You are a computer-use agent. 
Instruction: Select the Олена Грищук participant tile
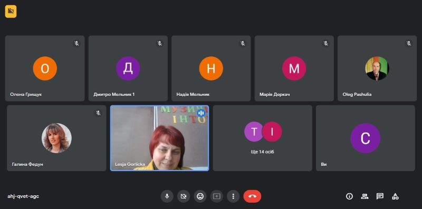(45, 68)
